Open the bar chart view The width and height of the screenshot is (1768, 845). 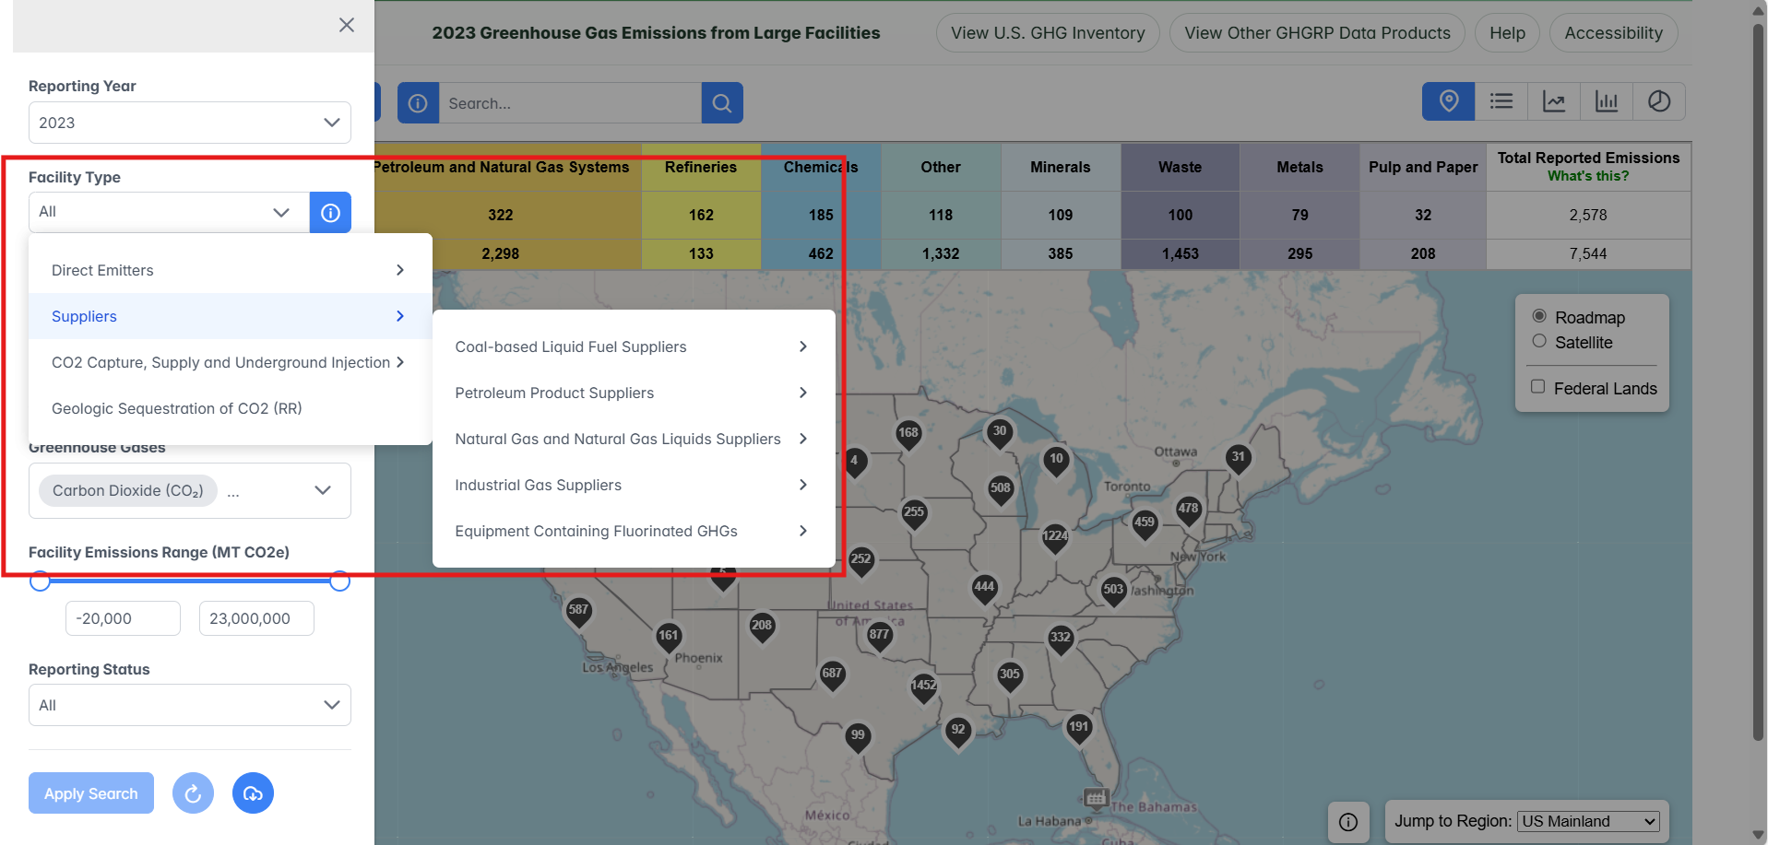coord(1607,101)
